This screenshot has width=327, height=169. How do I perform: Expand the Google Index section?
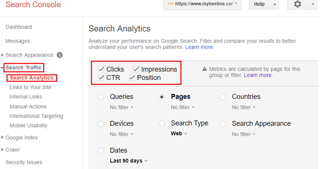(22, 138)
